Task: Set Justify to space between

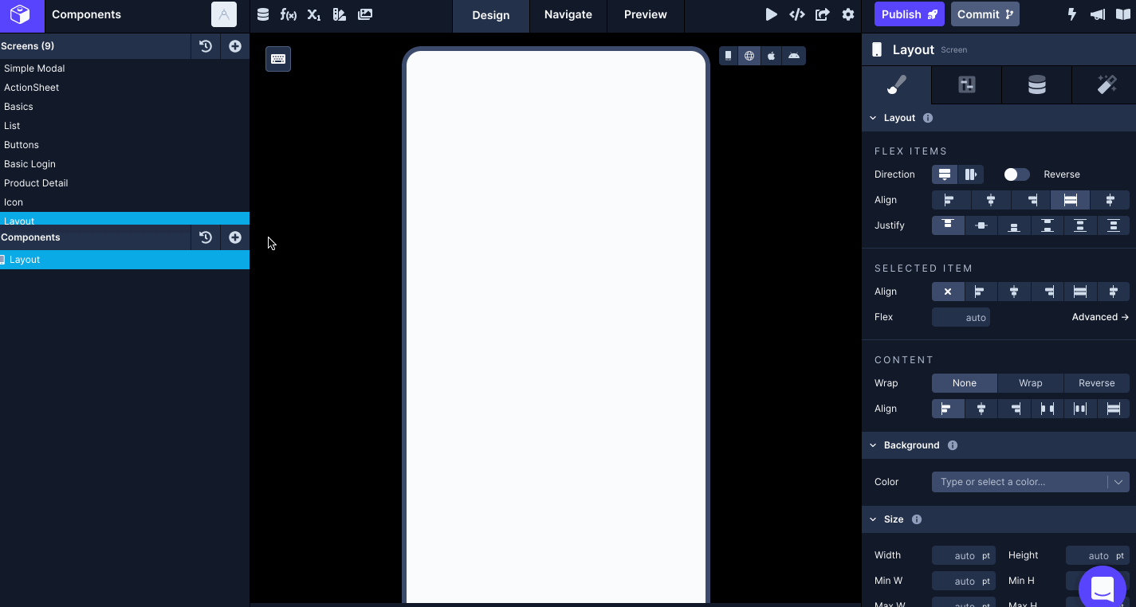Action: pyautogui.click(x=1048, y=225)
